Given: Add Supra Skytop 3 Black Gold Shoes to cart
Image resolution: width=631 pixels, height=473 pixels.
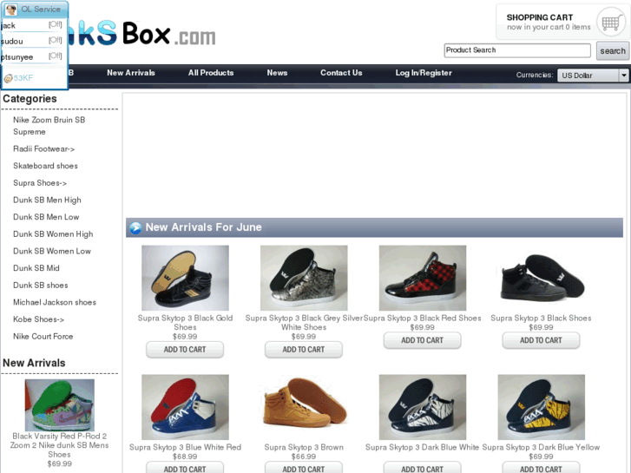Looking at the screenshot, I should click(x=185, y=350).
